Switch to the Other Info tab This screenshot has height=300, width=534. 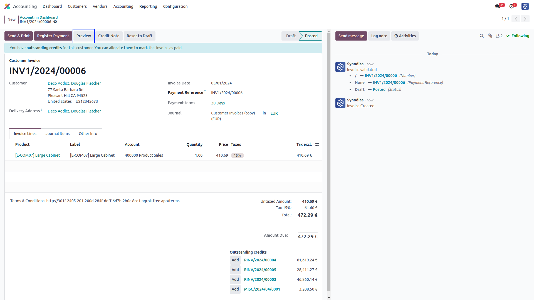[88, 134]
